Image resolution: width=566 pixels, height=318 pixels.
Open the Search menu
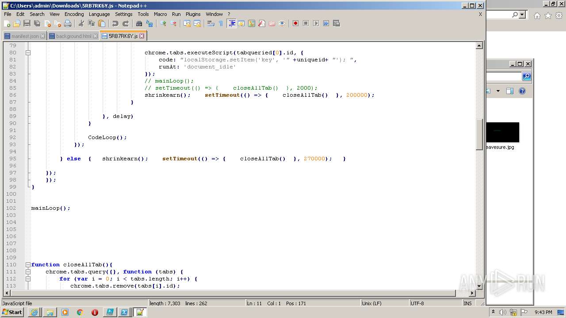point(37,14)
